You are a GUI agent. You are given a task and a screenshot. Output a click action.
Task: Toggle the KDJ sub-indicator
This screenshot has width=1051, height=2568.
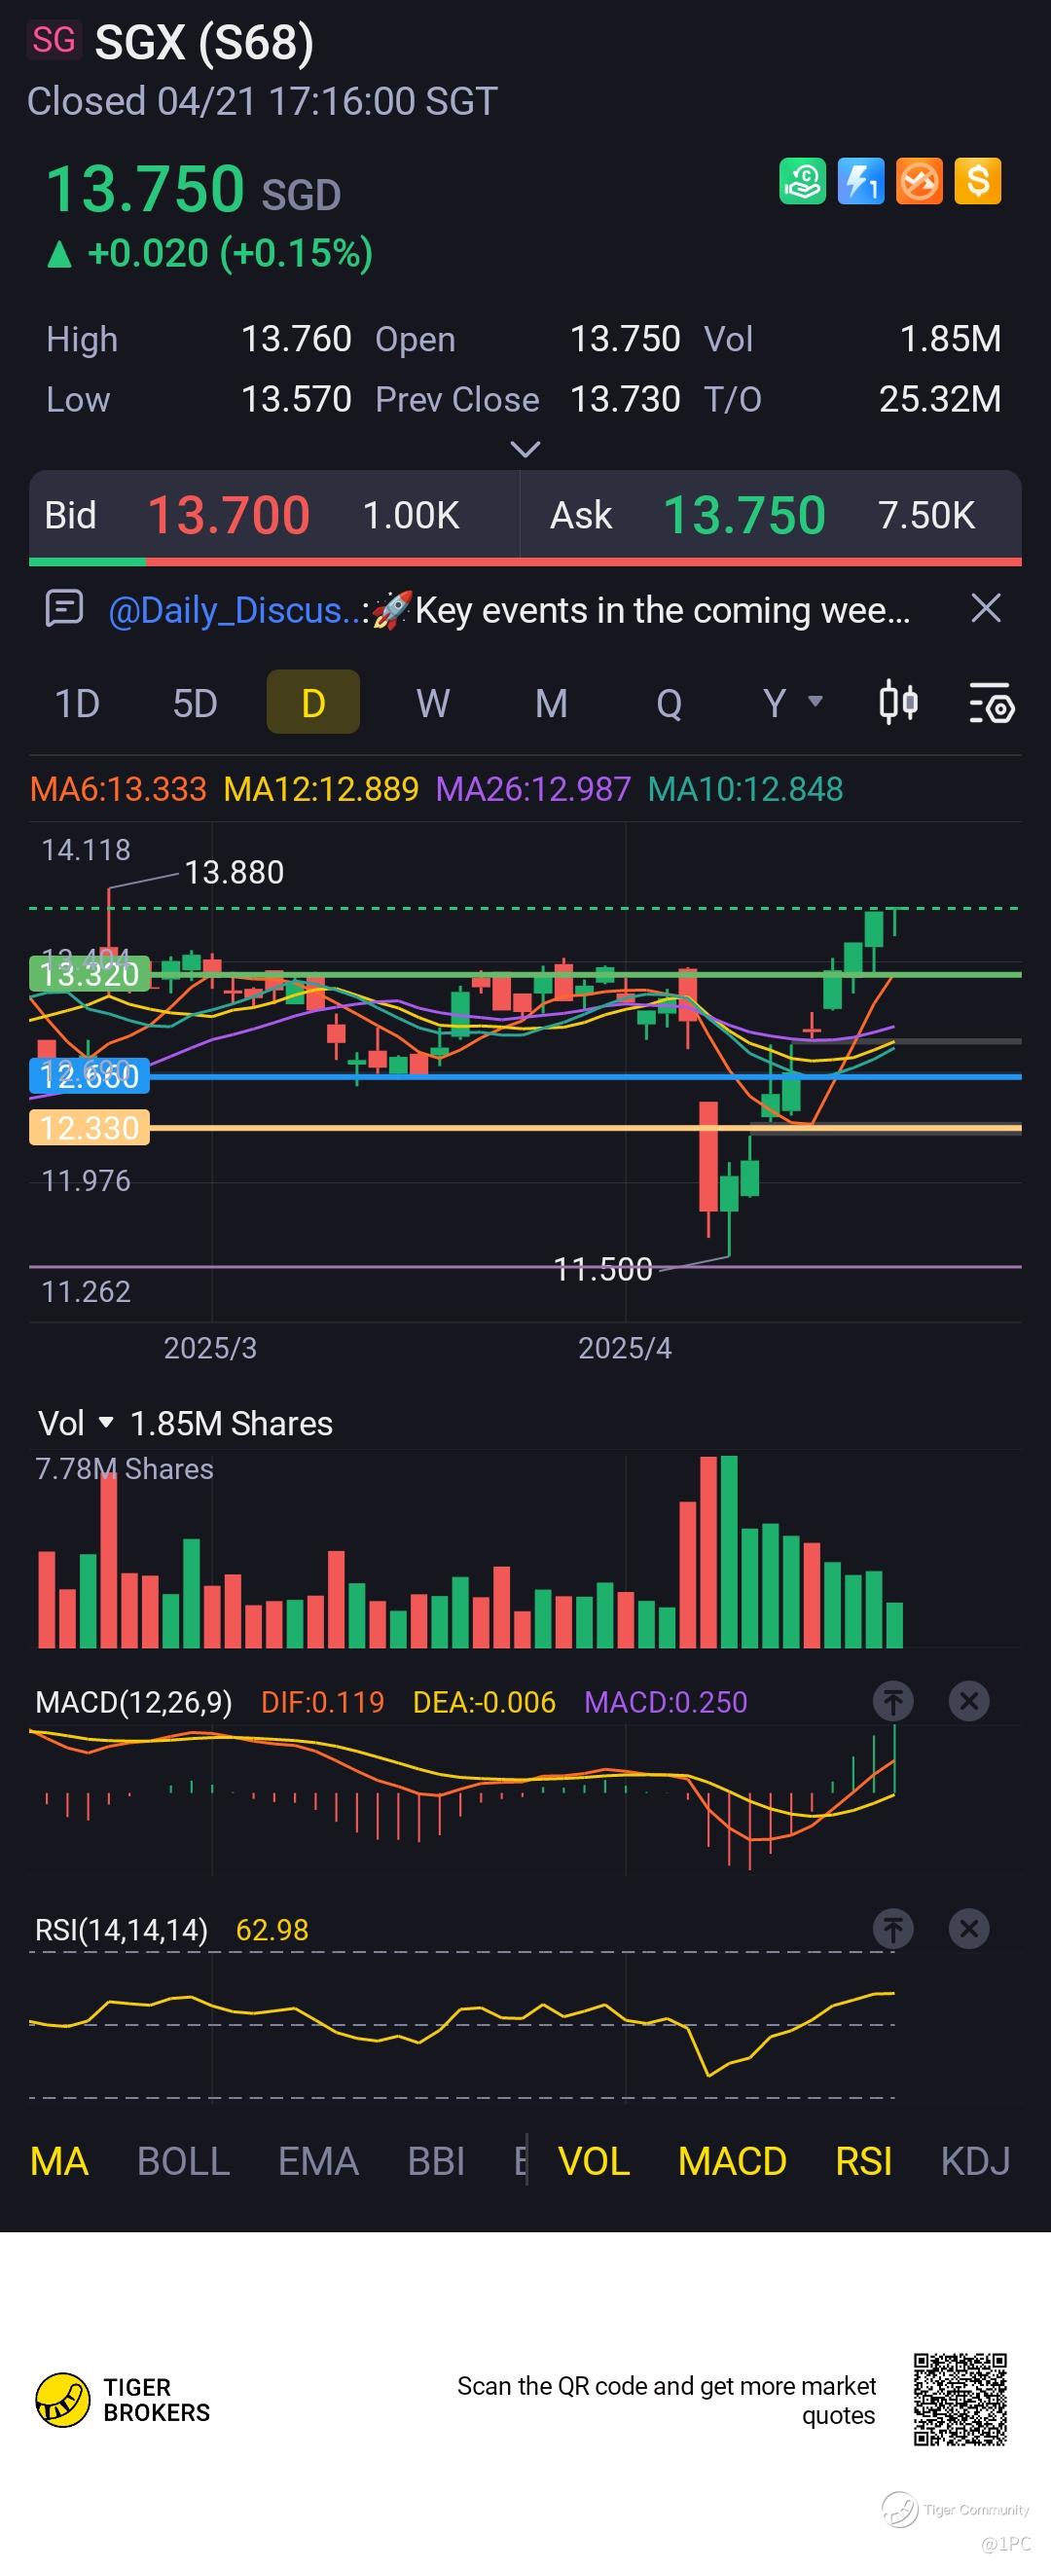click(975, 2161)
